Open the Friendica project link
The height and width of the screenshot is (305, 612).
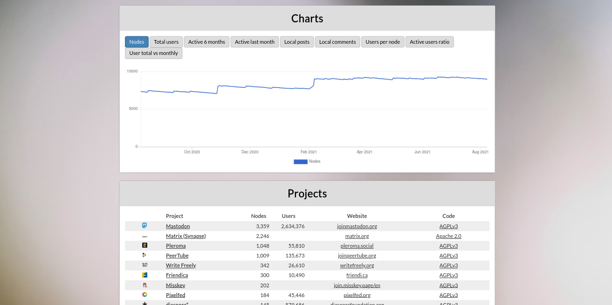(177, 275)
